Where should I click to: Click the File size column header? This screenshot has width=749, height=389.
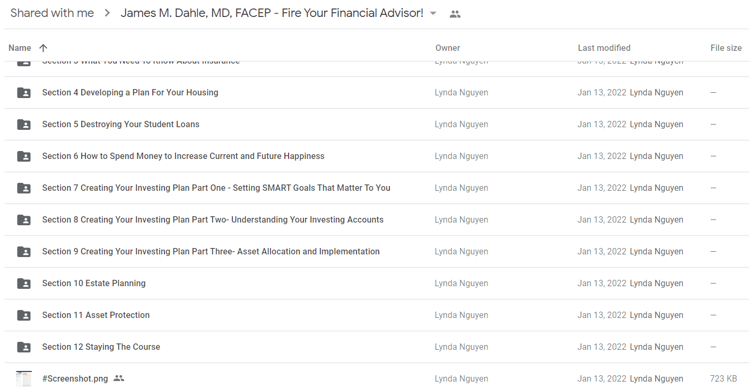click(x=726, y=48)
